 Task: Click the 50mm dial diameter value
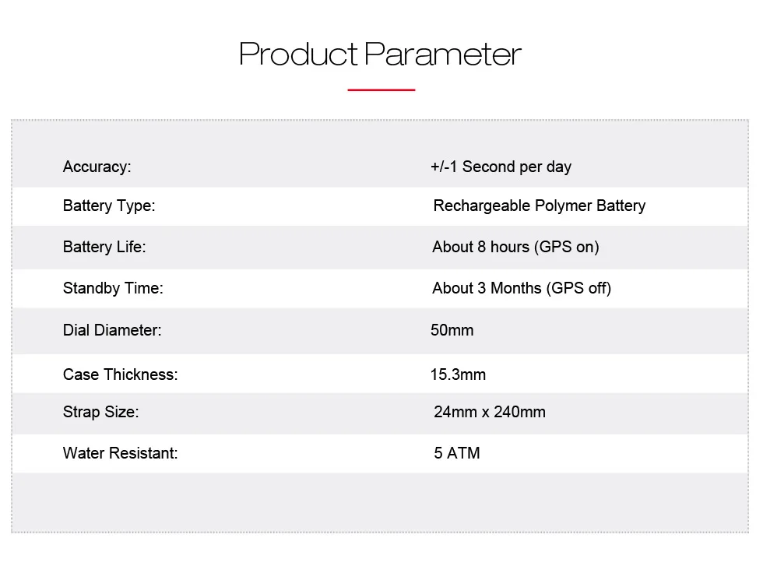452,330
